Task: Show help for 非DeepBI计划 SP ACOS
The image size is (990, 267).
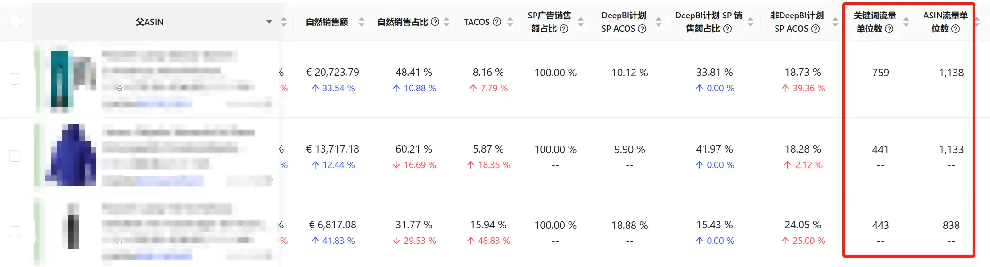Action: pos(816,29)
